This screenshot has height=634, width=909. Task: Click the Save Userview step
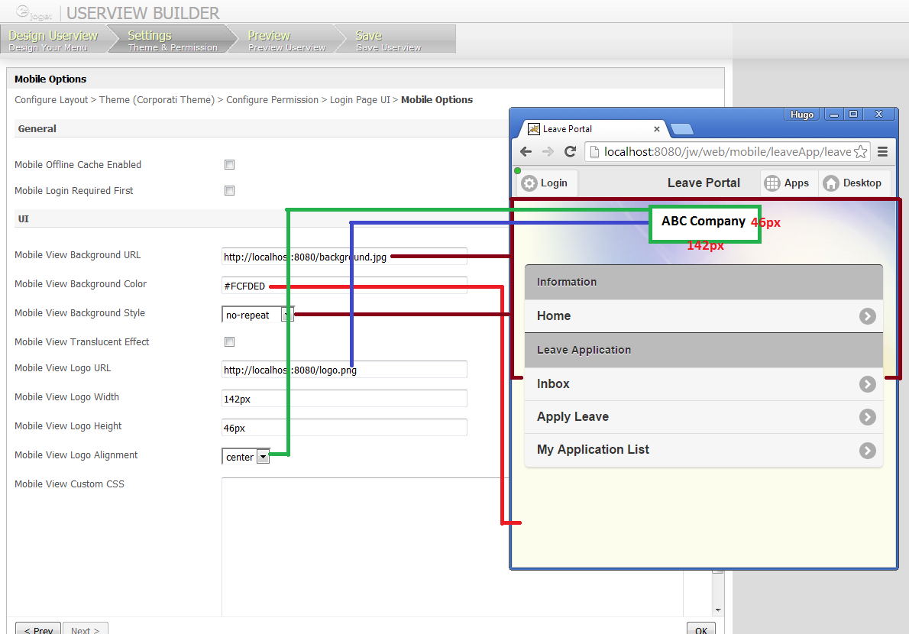[x=390, y=40]
